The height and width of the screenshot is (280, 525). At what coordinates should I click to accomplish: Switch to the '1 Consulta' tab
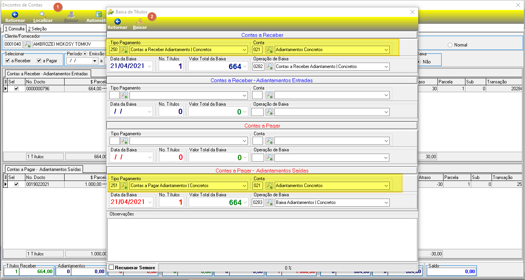point(15,29)
